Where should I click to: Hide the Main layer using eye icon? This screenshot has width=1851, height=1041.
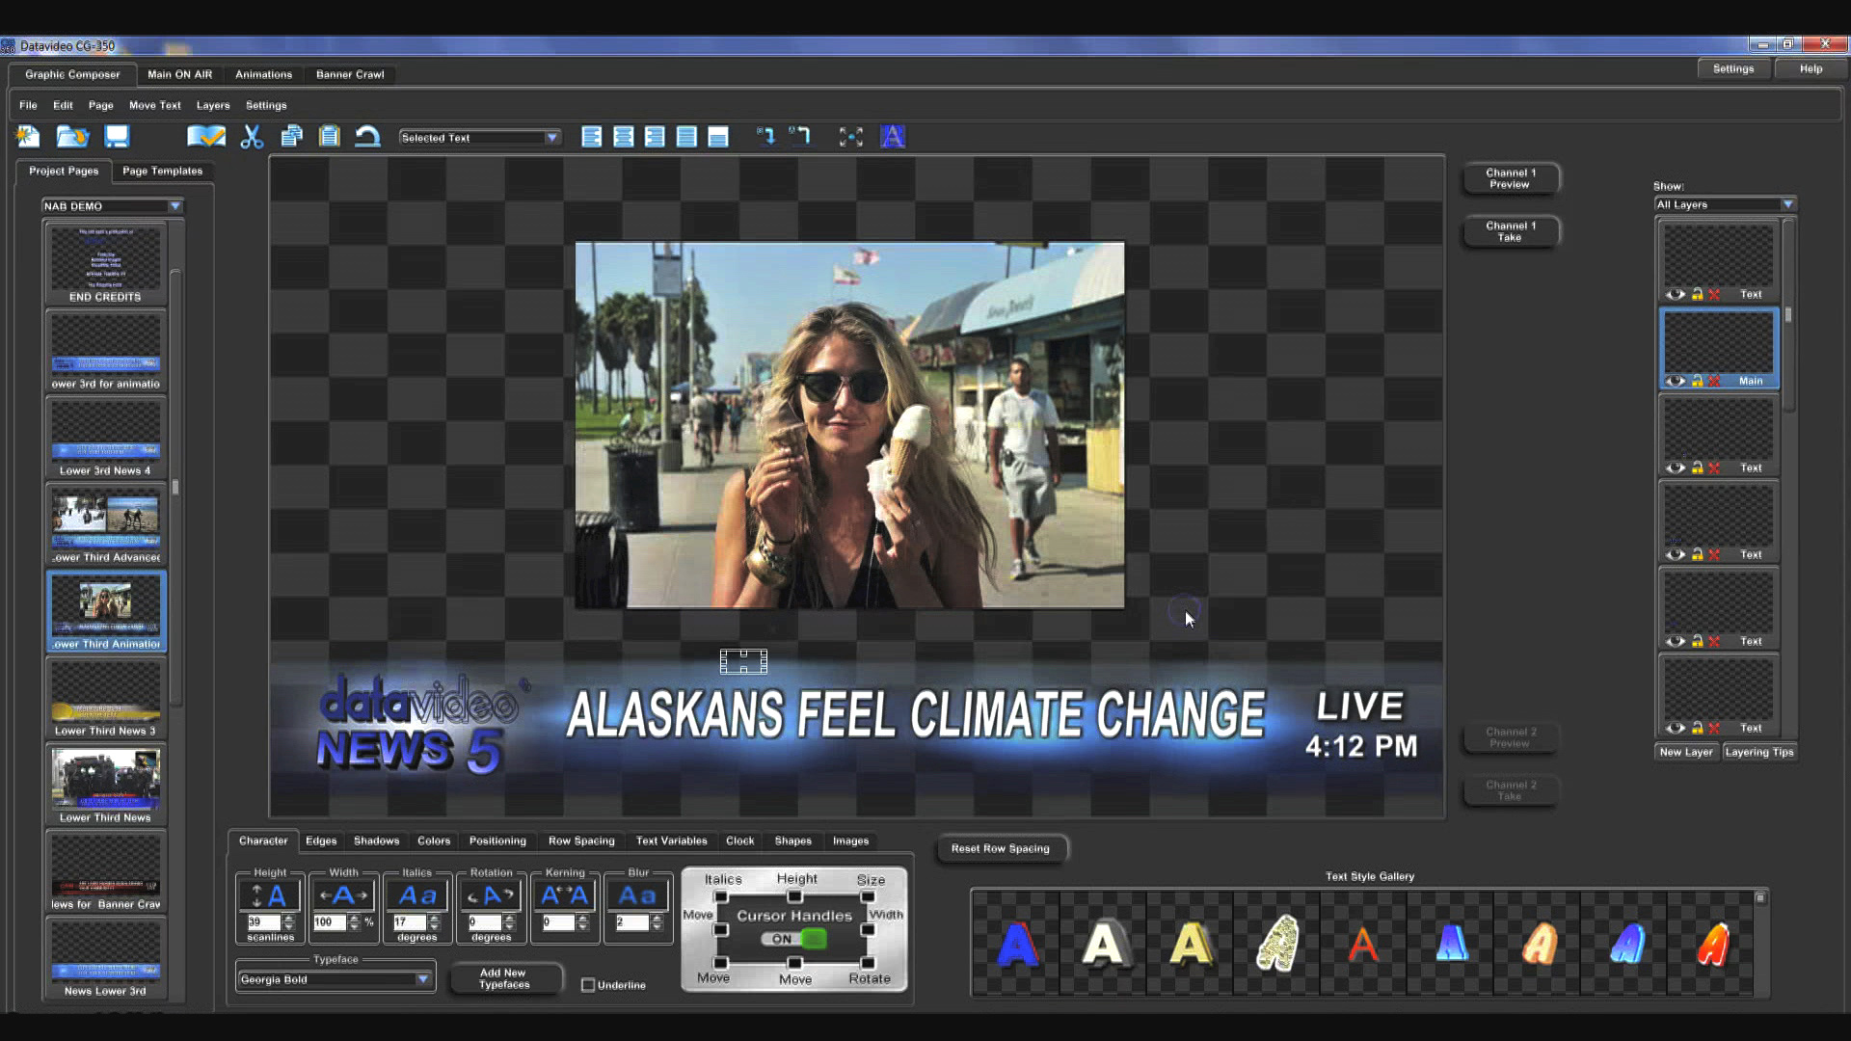point(1676,381)
